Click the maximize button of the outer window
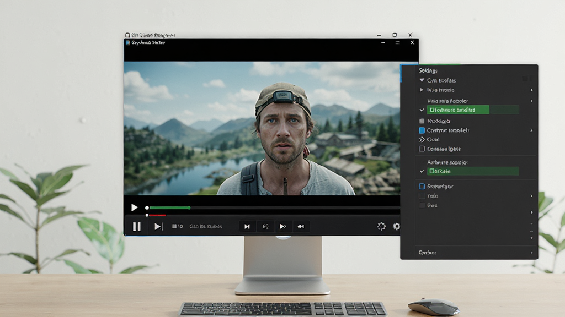 click(x=395, y=35)
